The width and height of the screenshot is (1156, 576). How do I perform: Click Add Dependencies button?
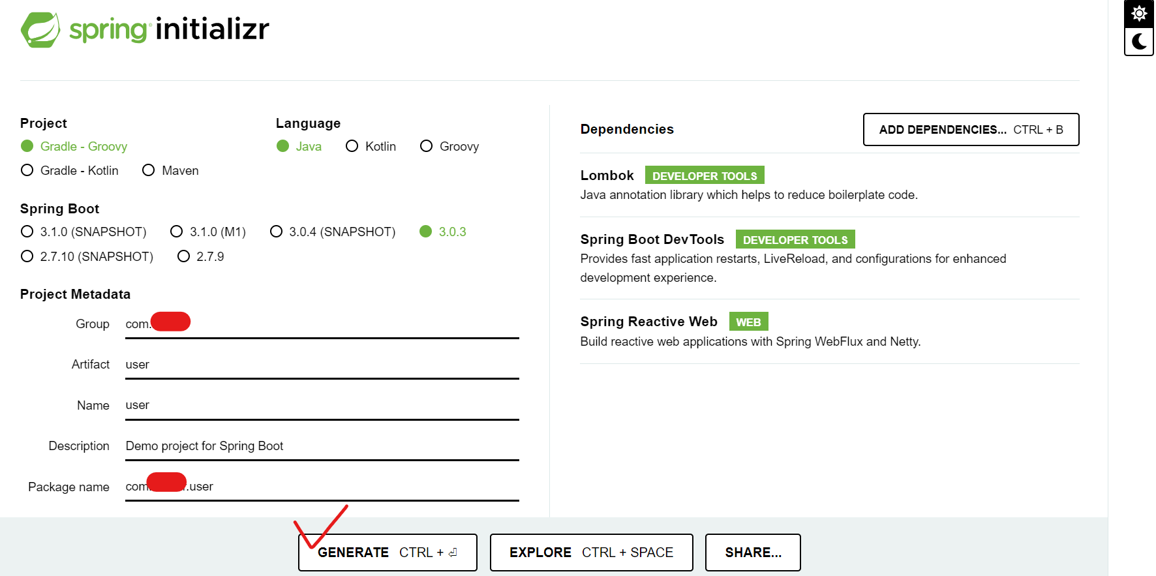click(971, 129)
